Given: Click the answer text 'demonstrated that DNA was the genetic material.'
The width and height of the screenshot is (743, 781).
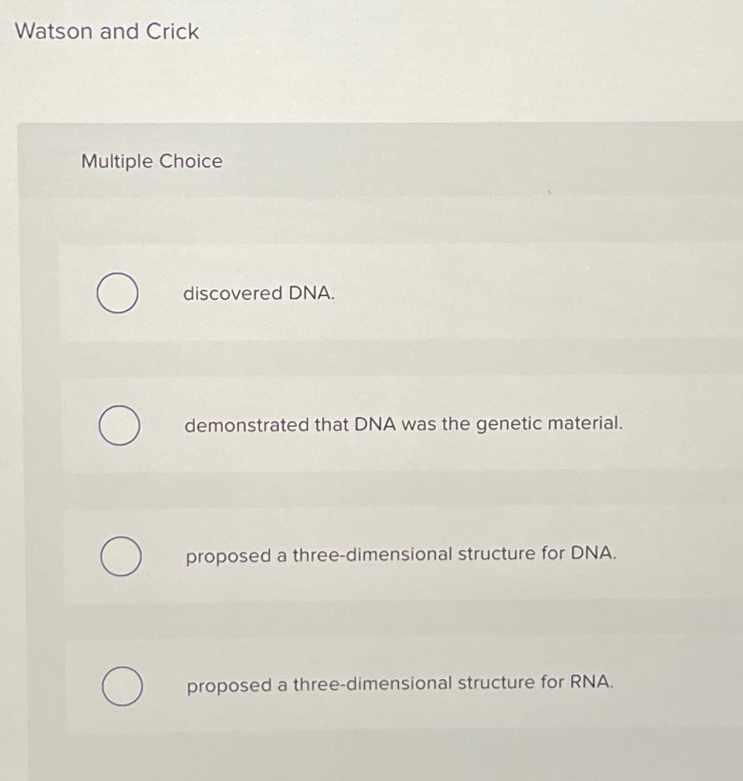Looking at the screenshot, I should point(403,425).
